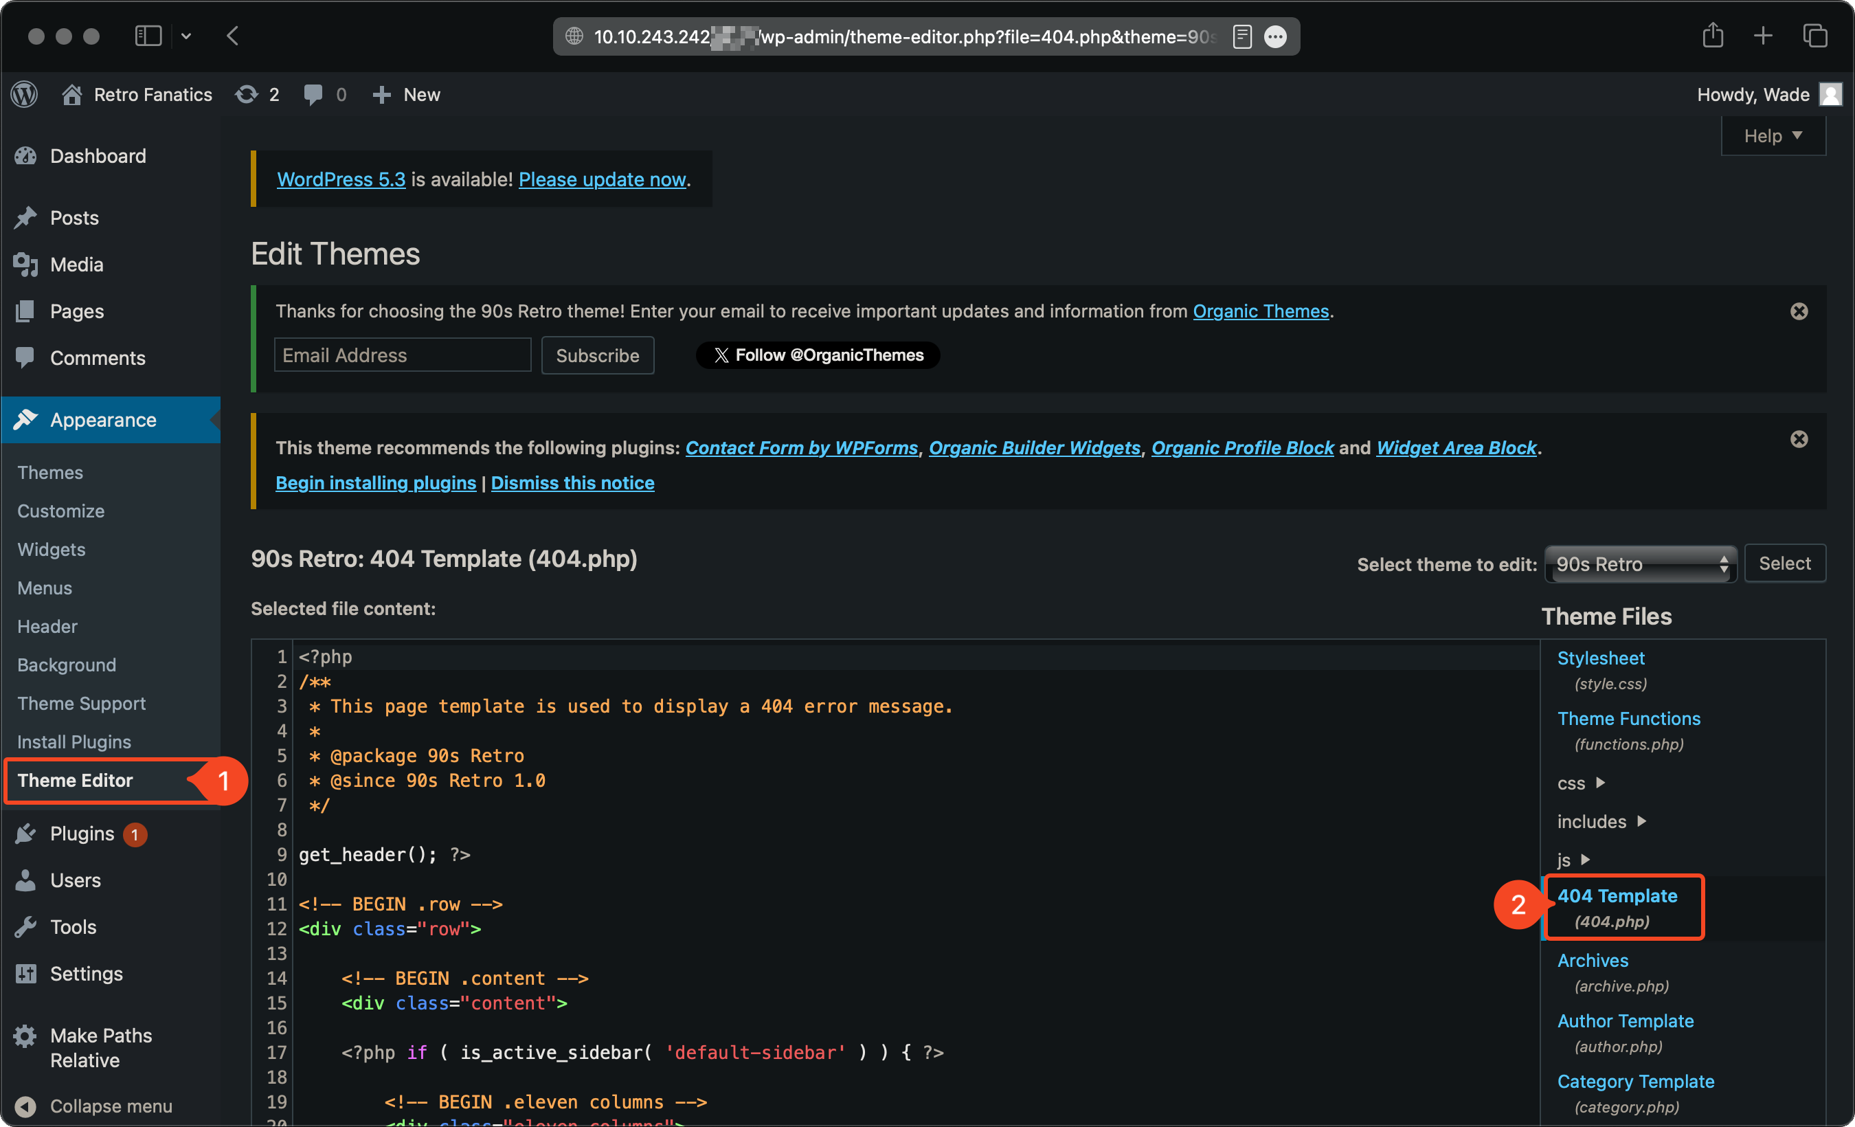The width and height of the screenshot is (1855, 1127).
Task: Expand the js folder
Action: 1573,860
